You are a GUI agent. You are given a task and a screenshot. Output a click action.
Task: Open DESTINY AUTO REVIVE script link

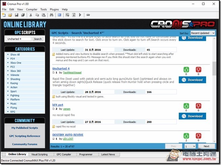(x=68, y=135)
